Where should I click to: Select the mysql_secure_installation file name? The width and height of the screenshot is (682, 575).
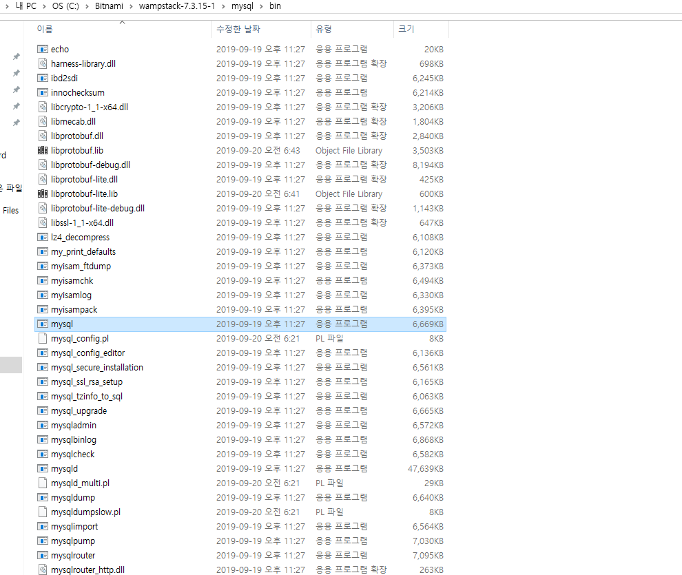click(x=97, y=367)
